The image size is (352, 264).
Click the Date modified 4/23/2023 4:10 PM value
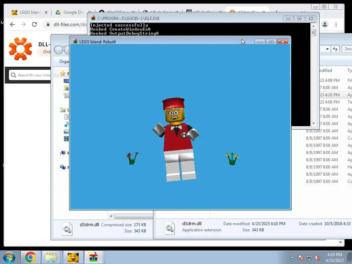pos(268,224)
